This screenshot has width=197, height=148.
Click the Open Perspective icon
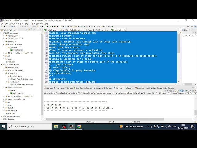[x=192, y=27]
